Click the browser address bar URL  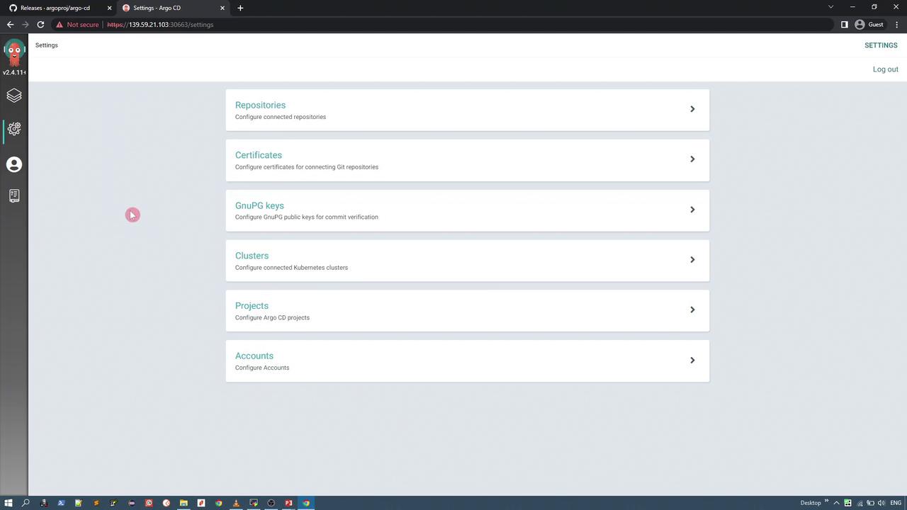[160, 24]
